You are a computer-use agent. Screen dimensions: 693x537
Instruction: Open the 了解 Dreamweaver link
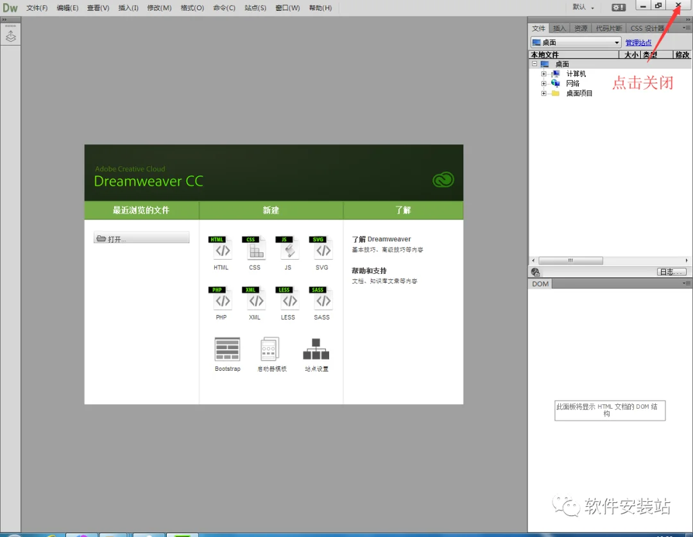click(381, 239)
